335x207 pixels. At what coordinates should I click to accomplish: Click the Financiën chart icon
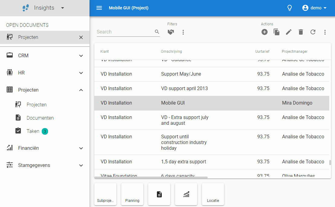(10, 148)
